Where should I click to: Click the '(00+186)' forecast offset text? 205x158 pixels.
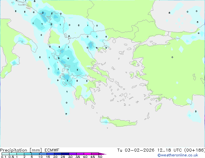click(x=195, y=150)
